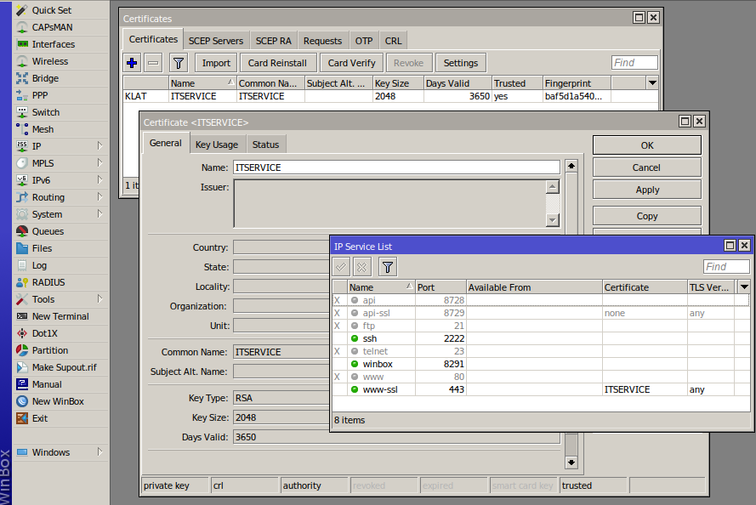Click the filter funnel in IP Service List
The height and width of the screenshot is (505, 756).
tap(387, 267)
